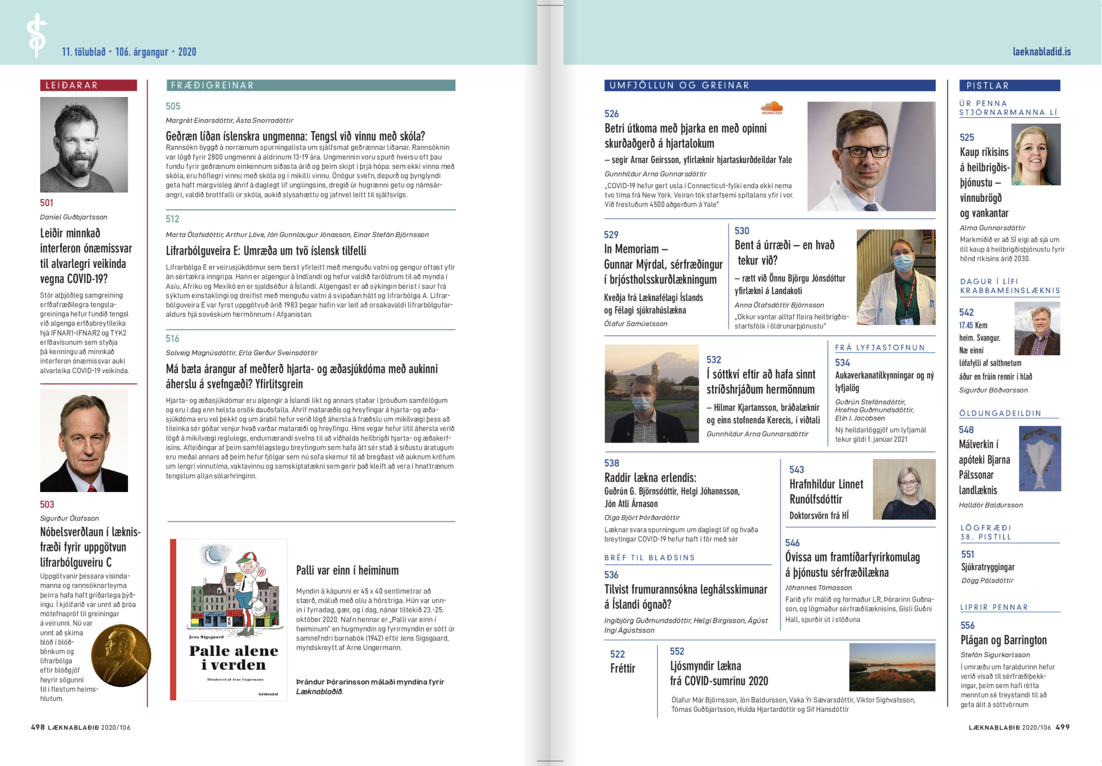Open the laeknabladid.is link in header
1102x766 pixels.
(x=1042, y=51)
